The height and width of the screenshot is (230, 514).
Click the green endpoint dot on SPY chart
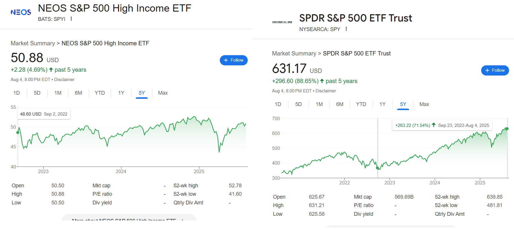[507, 129]
